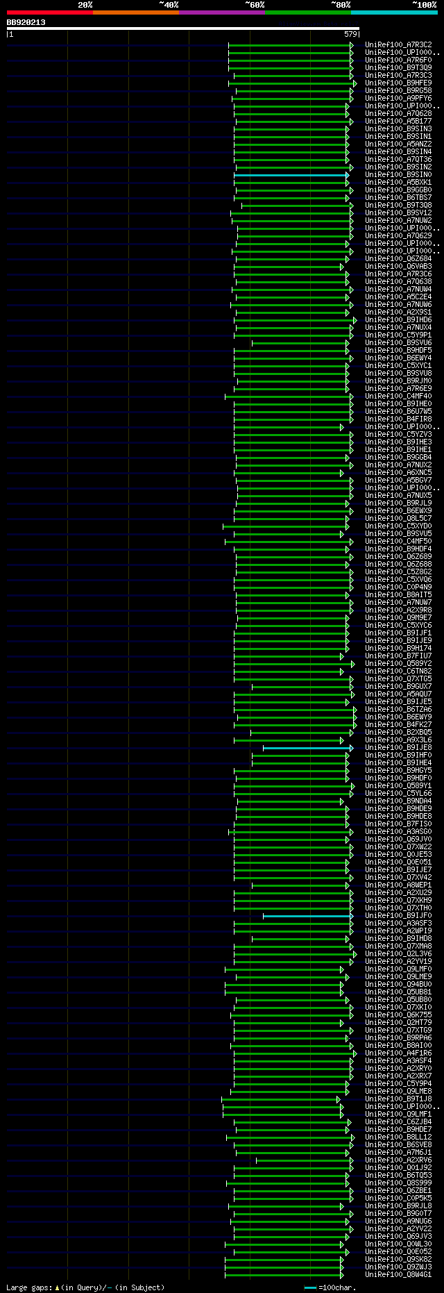The height and width of the screenshot is (1293, 444).
Task: Open hit UniRef100_C6TN82
Action: [398, 671]
